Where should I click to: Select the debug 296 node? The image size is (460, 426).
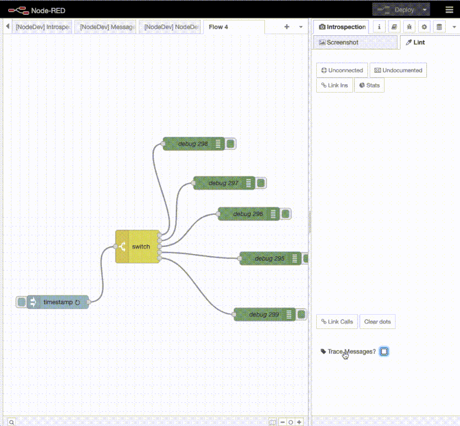(249, 214)
